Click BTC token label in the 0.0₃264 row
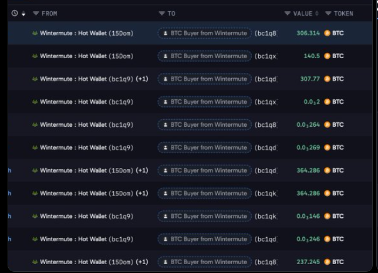This screenshot has height=273, width=378. (x=338, y=125)
